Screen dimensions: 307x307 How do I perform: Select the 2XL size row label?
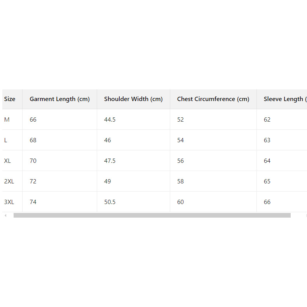(9, 181)
